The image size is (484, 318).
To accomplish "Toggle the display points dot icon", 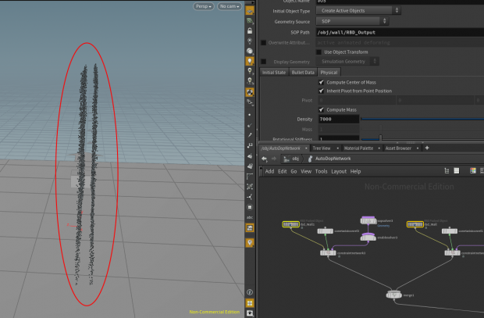I will pos(250,115).
